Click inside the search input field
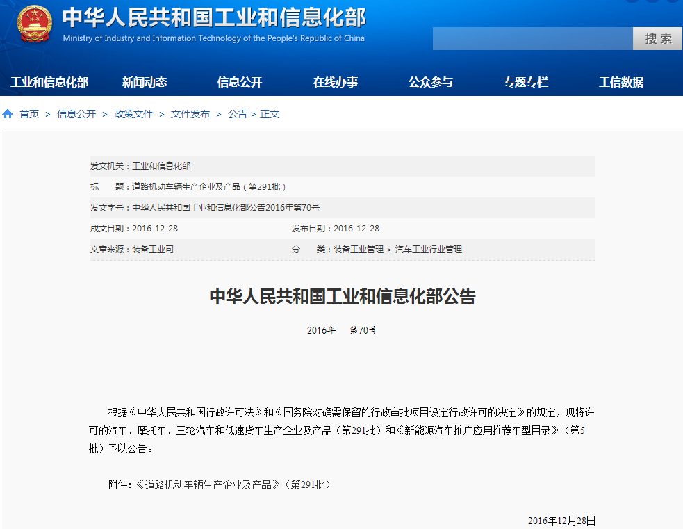Image resolution: width=683 pixels, height=529 pixels. click(x=532, y=38)
